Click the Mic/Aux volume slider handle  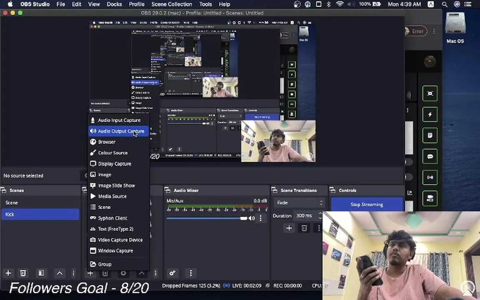pos(244,218)
